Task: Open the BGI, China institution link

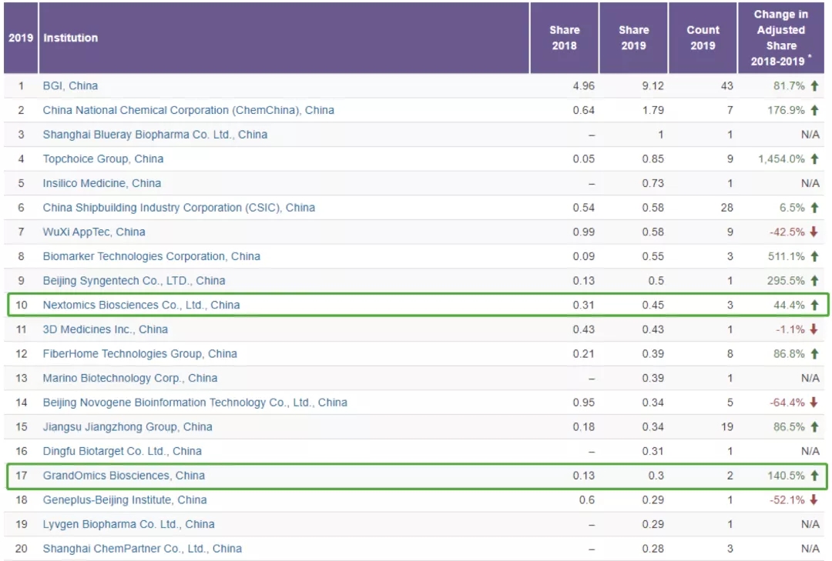Action: coord(70,86)
